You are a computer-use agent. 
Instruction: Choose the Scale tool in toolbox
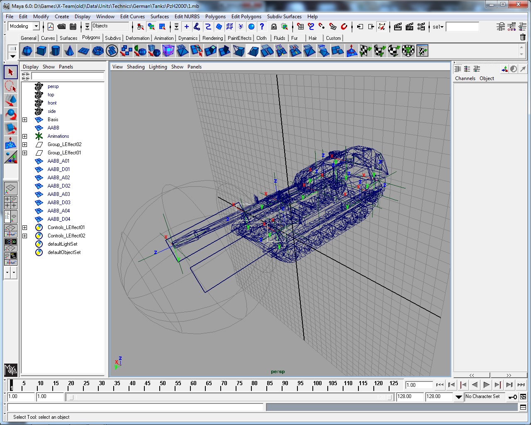pyautogui.click(x=11, y=129)
